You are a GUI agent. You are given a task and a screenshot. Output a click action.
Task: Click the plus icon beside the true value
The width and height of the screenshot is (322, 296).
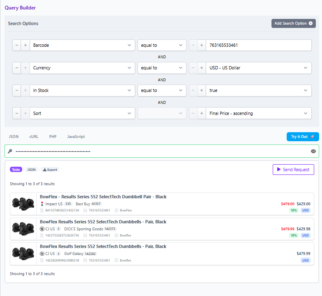point(201,90)
